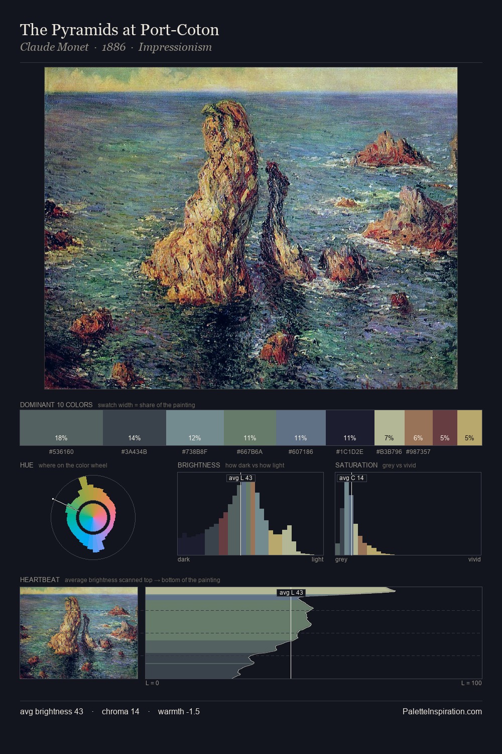The image size is (502, 754).
Task: Click the hex label #536160
Action: click(x=61, y=452)
